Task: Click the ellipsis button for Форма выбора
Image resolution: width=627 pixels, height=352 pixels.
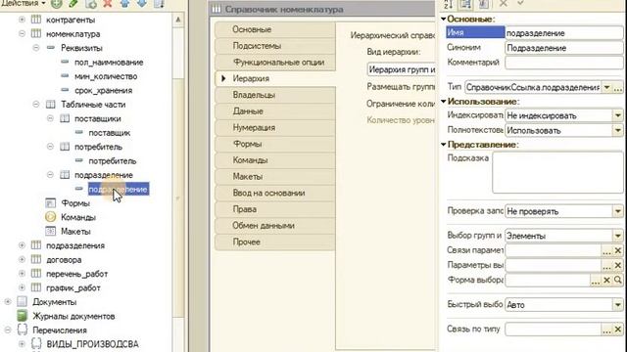Action: click(596, 281)
